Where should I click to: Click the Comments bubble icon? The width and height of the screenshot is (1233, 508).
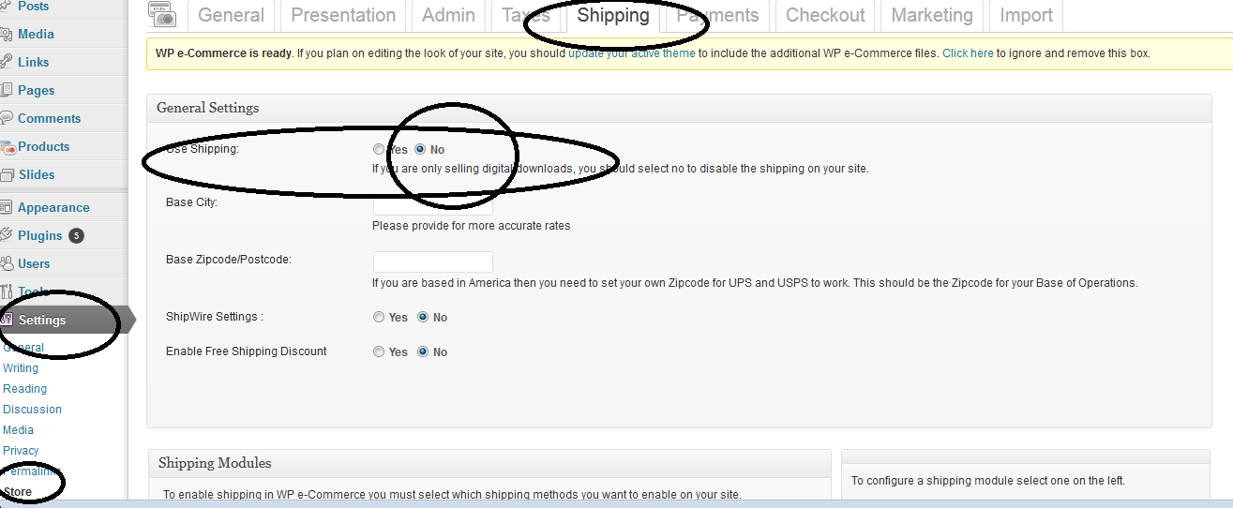(7, 118)
